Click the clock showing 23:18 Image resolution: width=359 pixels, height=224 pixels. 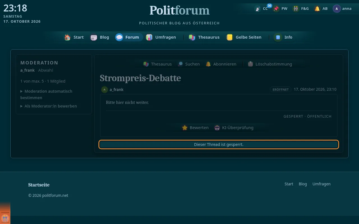(15, 8)
